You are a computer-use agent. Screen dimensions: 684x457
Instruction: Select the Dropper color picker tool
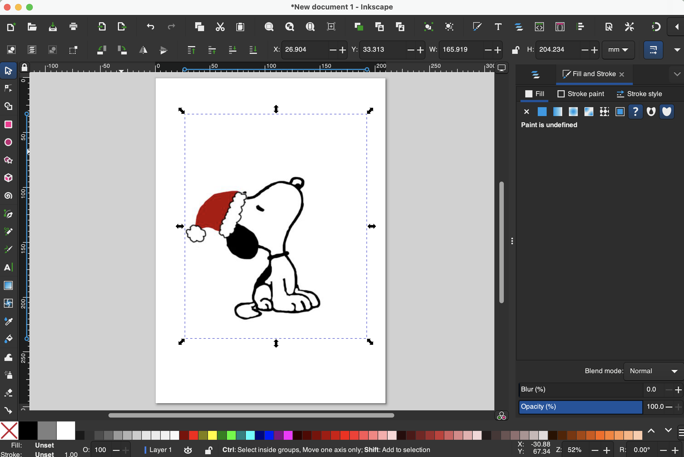coord(8,321)
